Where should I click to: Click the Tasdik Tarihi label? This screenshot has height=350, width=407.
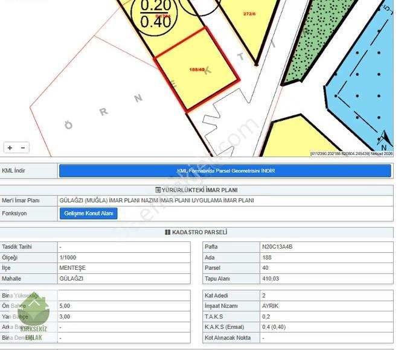click(17, 247)
